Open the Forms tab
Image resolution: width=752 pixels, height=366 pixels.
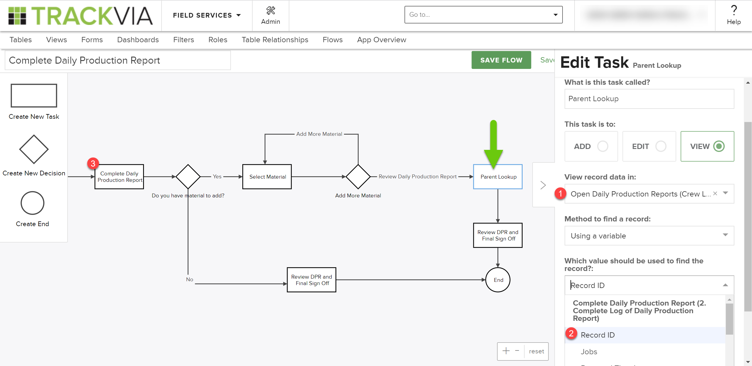click(92, 40)
